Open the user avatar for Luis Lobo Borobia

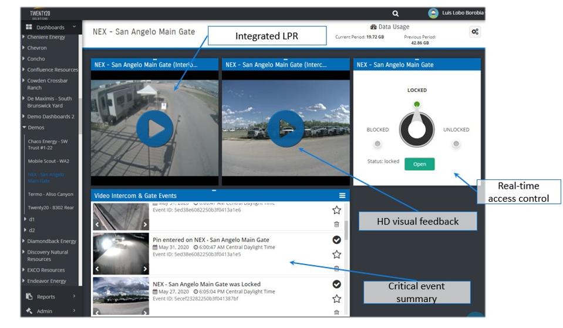point(433,13)
